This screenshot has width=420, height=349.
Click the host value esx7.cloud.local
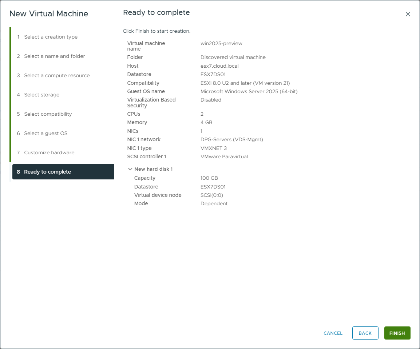[219, 66]
